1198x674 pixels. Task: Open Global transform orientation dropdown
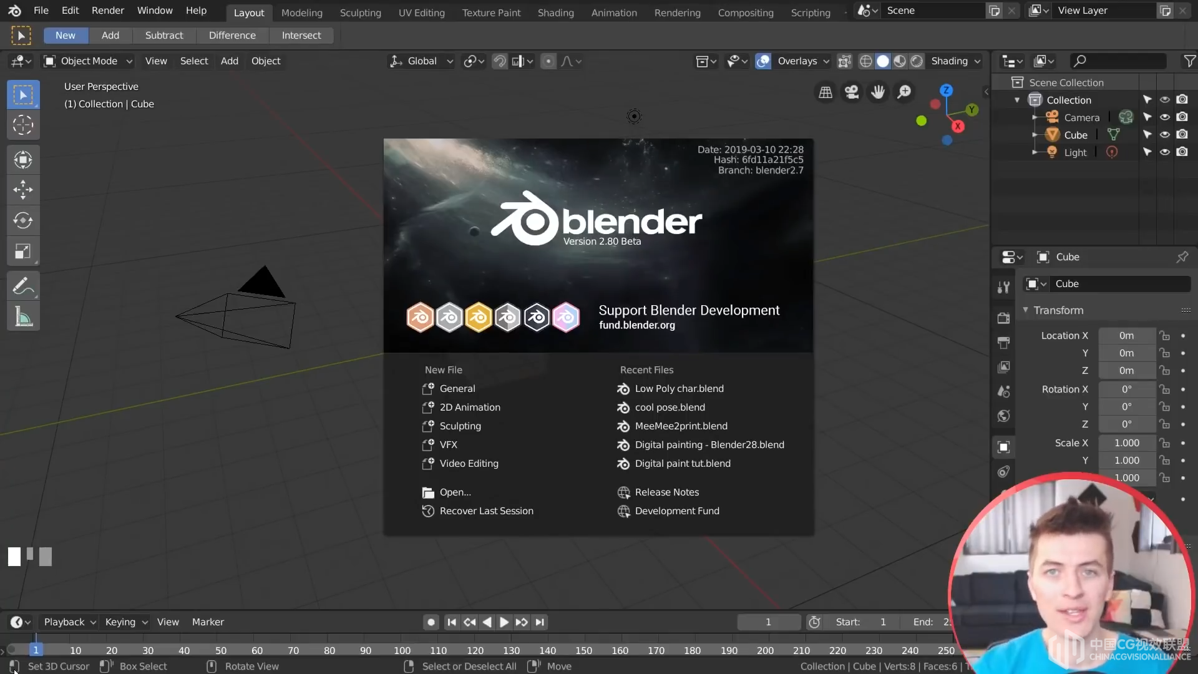coord(421,61)
